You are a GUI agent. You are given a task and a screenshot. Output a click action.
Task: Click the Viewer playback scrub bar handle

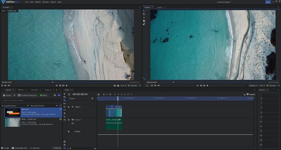click(173, 82)
